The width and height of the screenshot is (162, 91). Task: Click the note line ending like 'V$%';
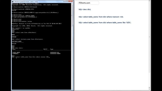[x=105, y=22]
